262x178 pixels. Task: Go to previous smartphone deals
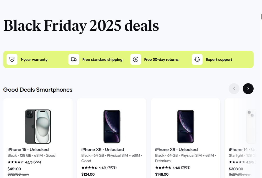pyautogui.click(x=234, y=89)
